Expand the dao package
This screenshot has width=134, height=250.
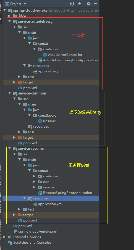tap(34, 182)
